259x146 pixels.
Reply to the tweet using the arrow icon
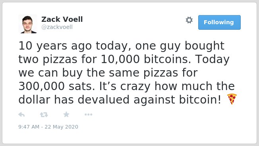click(x=21, y=115)
